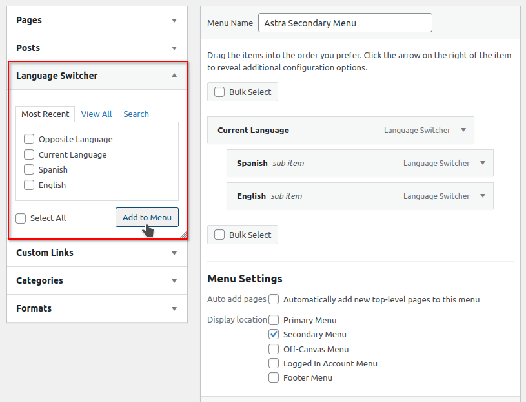Open the Current Language item settings arrow
526x402 pixels.
pos(463,130)
